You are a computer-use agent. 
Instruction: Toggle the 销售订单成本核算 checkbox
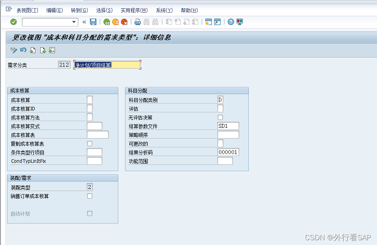(x=90, y=196)
